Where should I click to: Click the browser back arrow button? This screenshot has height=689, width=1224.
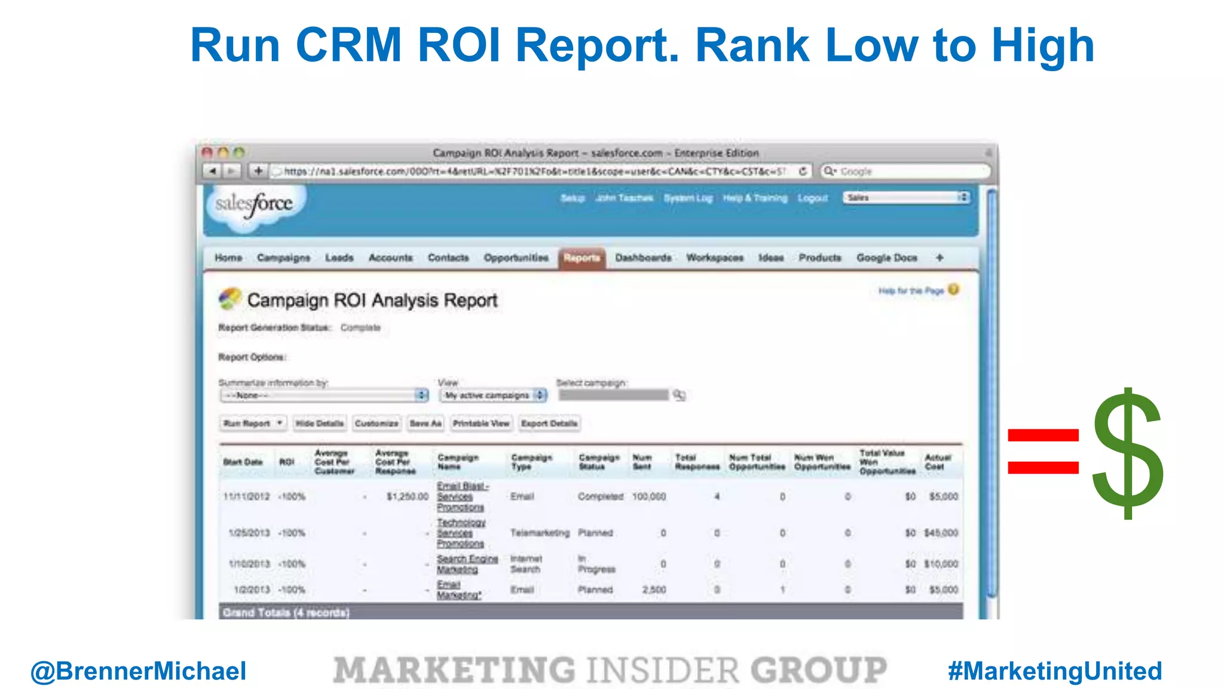click(x=212, y=171)
